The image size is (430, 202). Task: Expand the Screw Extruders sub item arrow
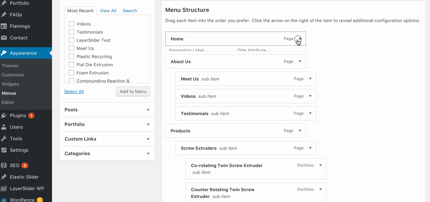310,148
